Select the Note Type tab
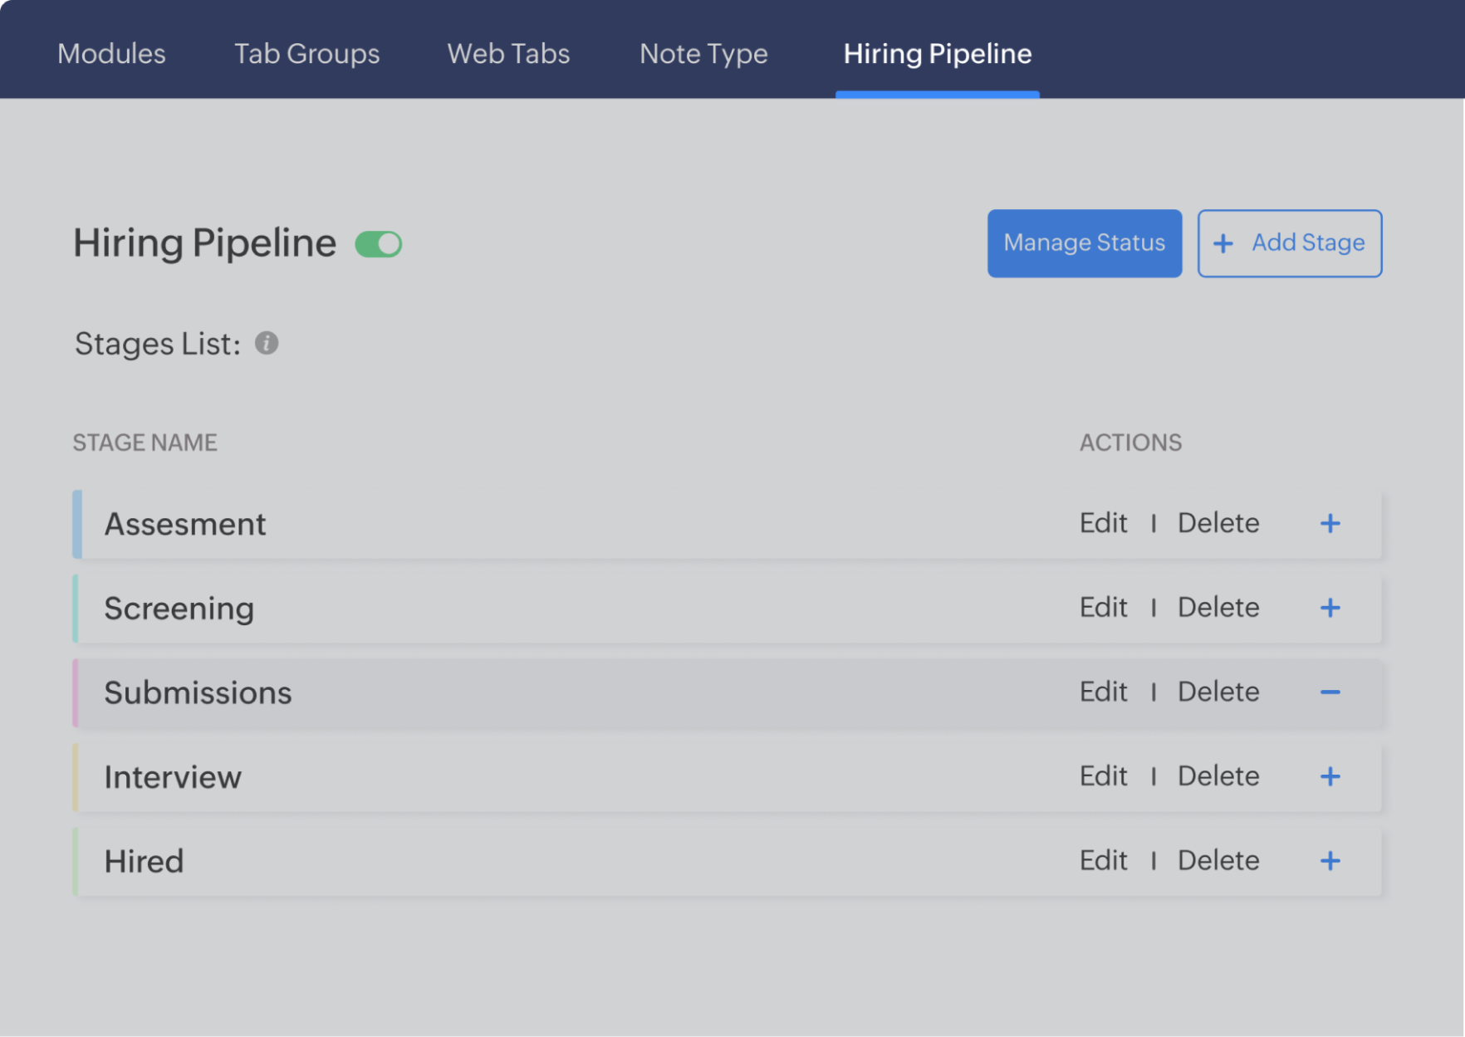The image size is (1465, 1037). (703, 54)
